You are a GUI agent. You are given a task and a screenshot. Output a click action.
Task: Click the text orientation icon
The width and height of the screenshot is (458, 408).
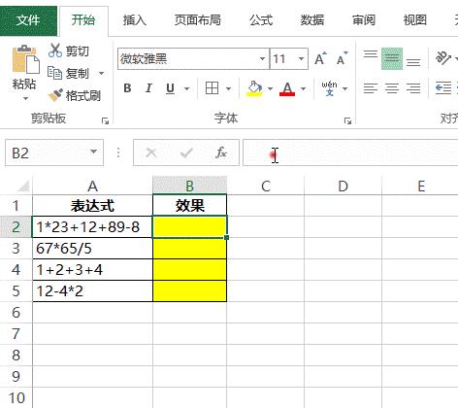point(442,58)
